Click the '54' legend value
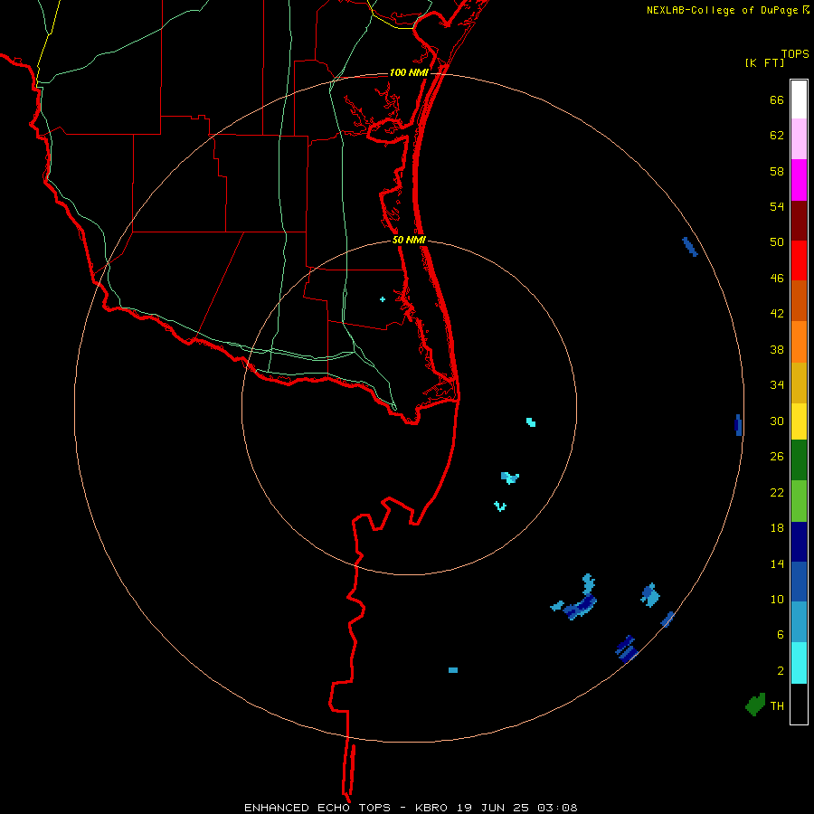The width and height of the screenshot is (814, 814). [777, 206]
